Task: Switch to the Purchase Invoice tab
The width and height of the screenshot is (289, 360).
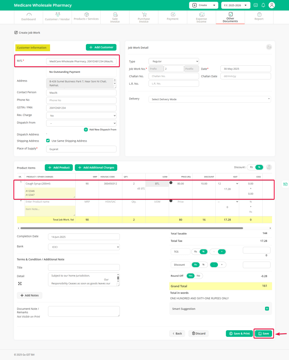Action: click(x=144, y=15)
